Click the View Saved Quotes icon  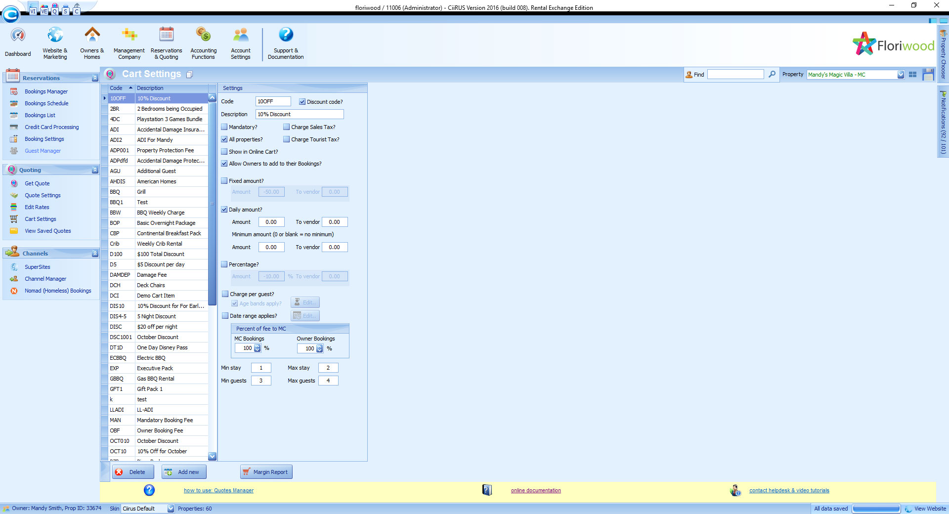click(x=14, y=231)
